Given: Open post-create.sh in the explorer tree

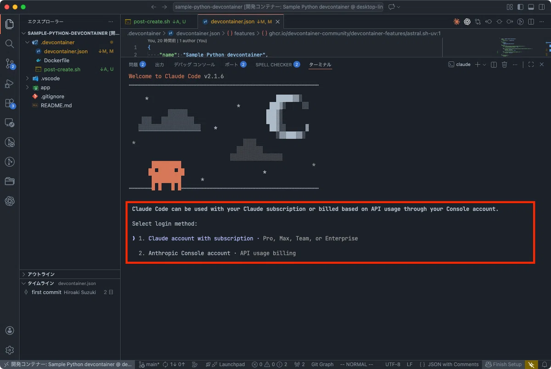Looking at the screenshot, I should point(70,69).
